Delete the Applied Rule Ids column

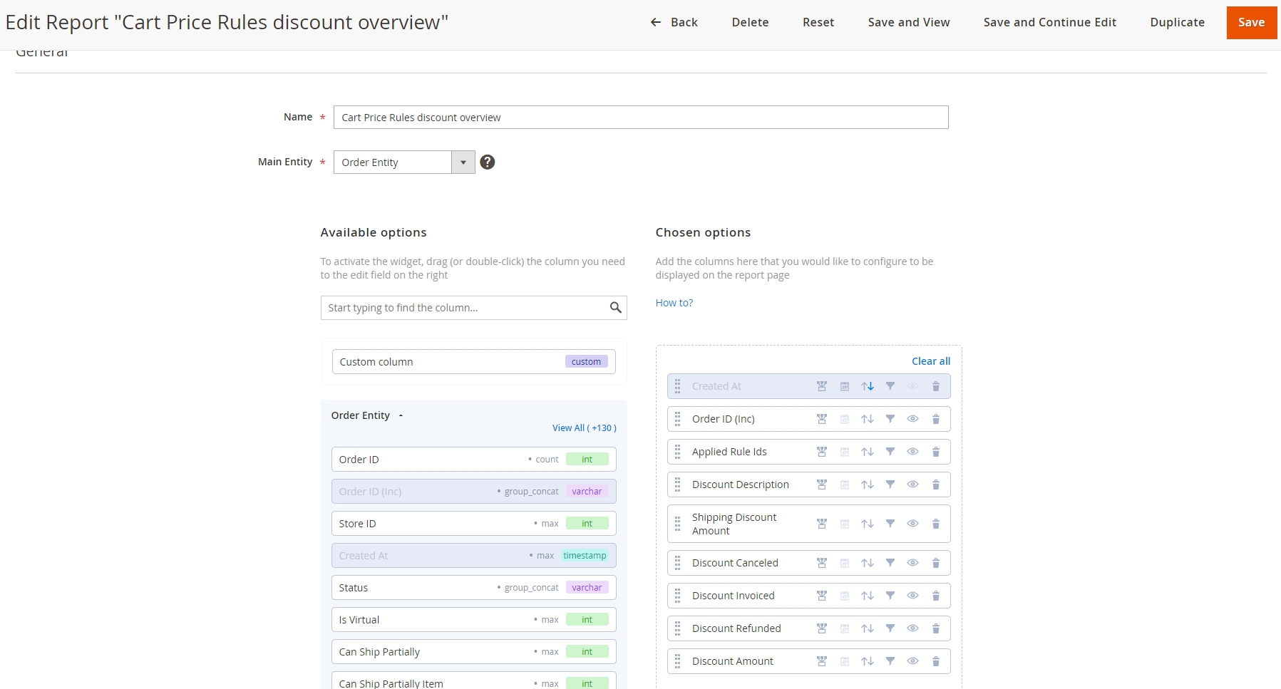click(x=936, y=452)
